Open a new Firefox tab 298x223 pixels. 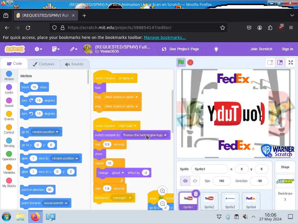click(84, 16)
